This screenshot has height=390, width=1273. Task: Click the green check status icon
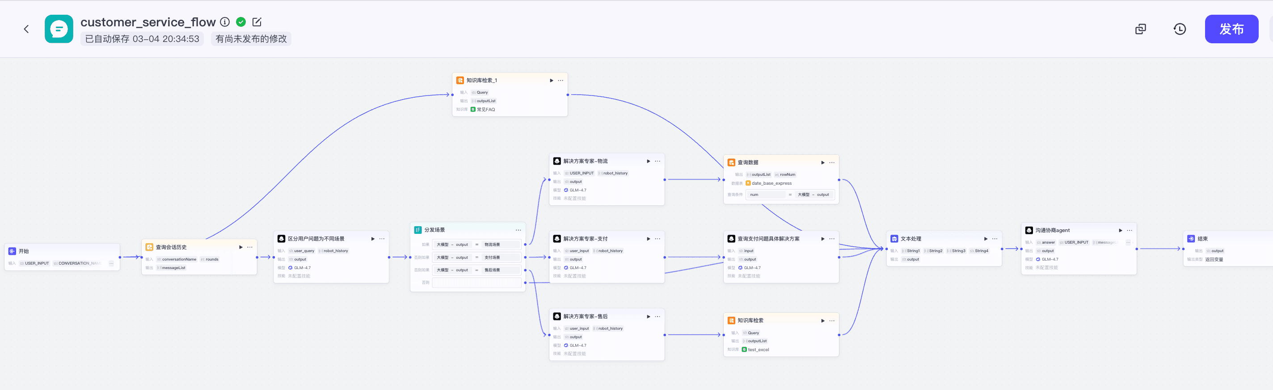[241, 22]
